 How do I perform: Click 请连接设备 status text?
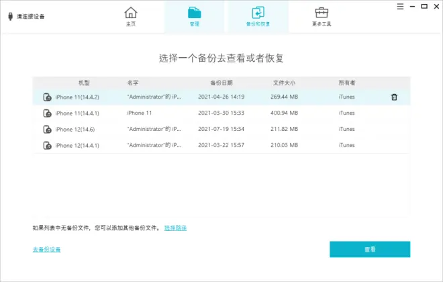30,16
